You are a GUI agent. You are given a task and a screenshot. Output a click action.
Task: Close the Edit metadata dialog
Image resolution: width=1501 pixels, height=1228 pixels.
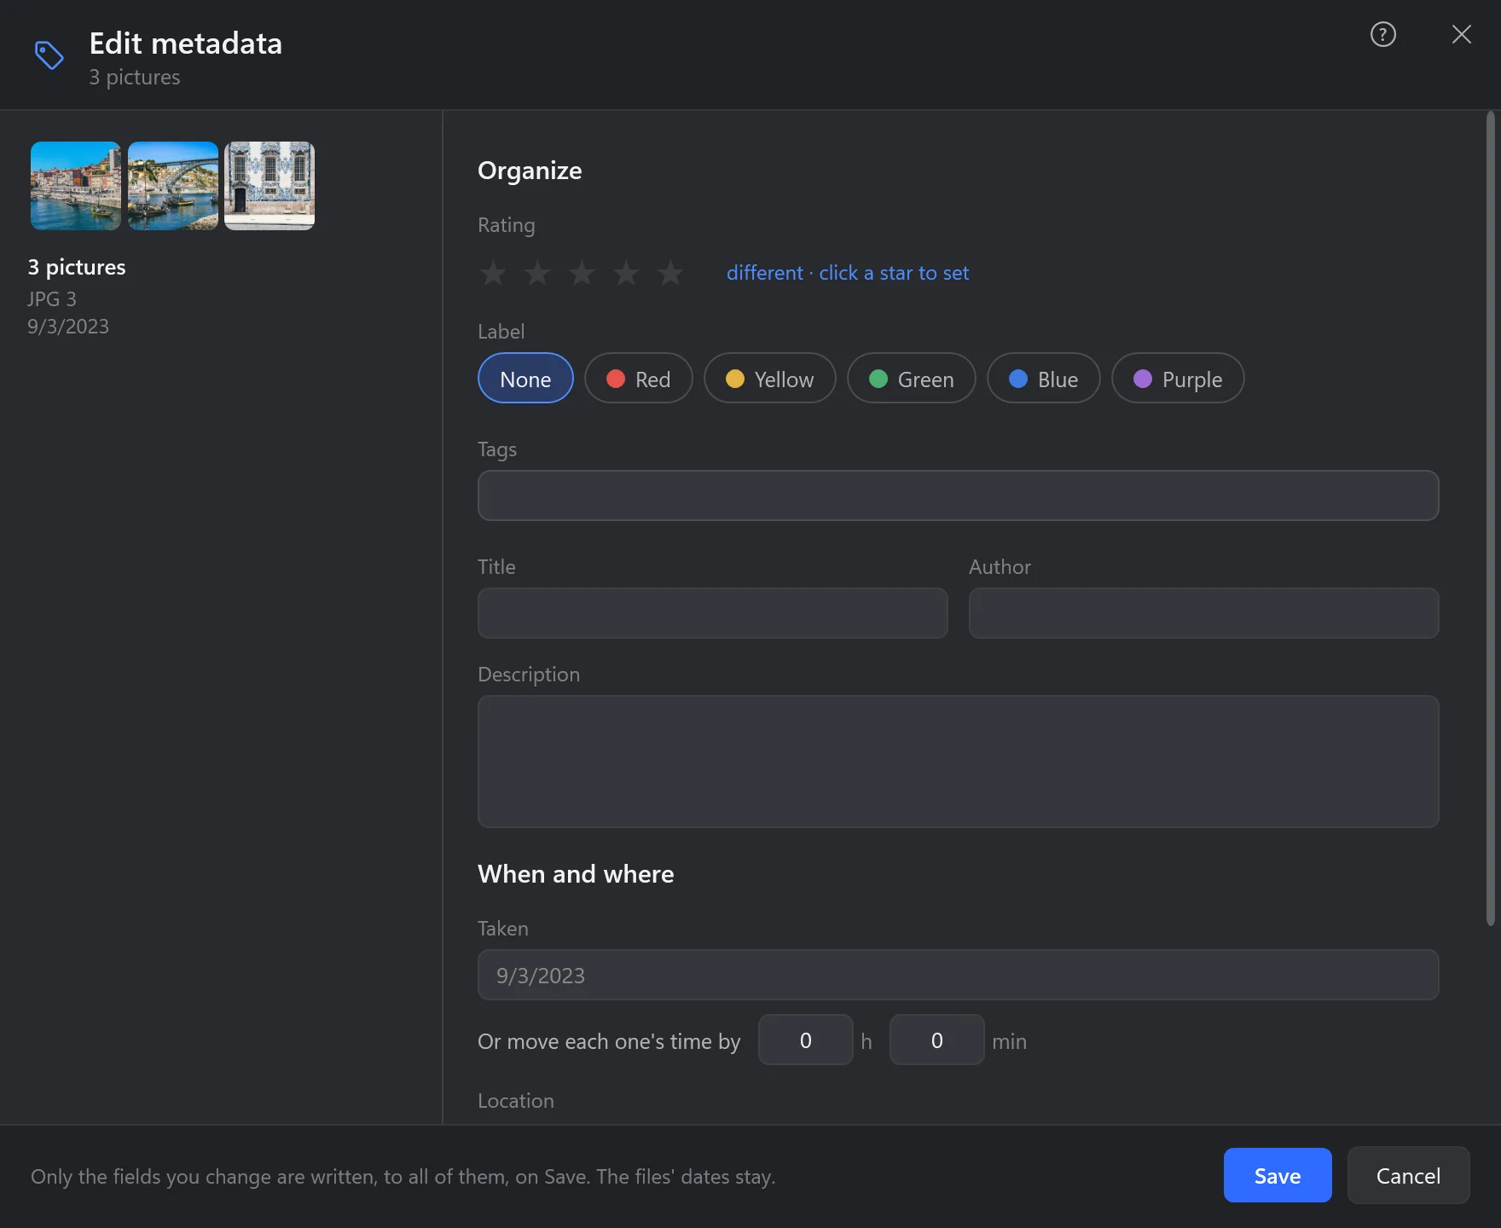click(1461, 34)
